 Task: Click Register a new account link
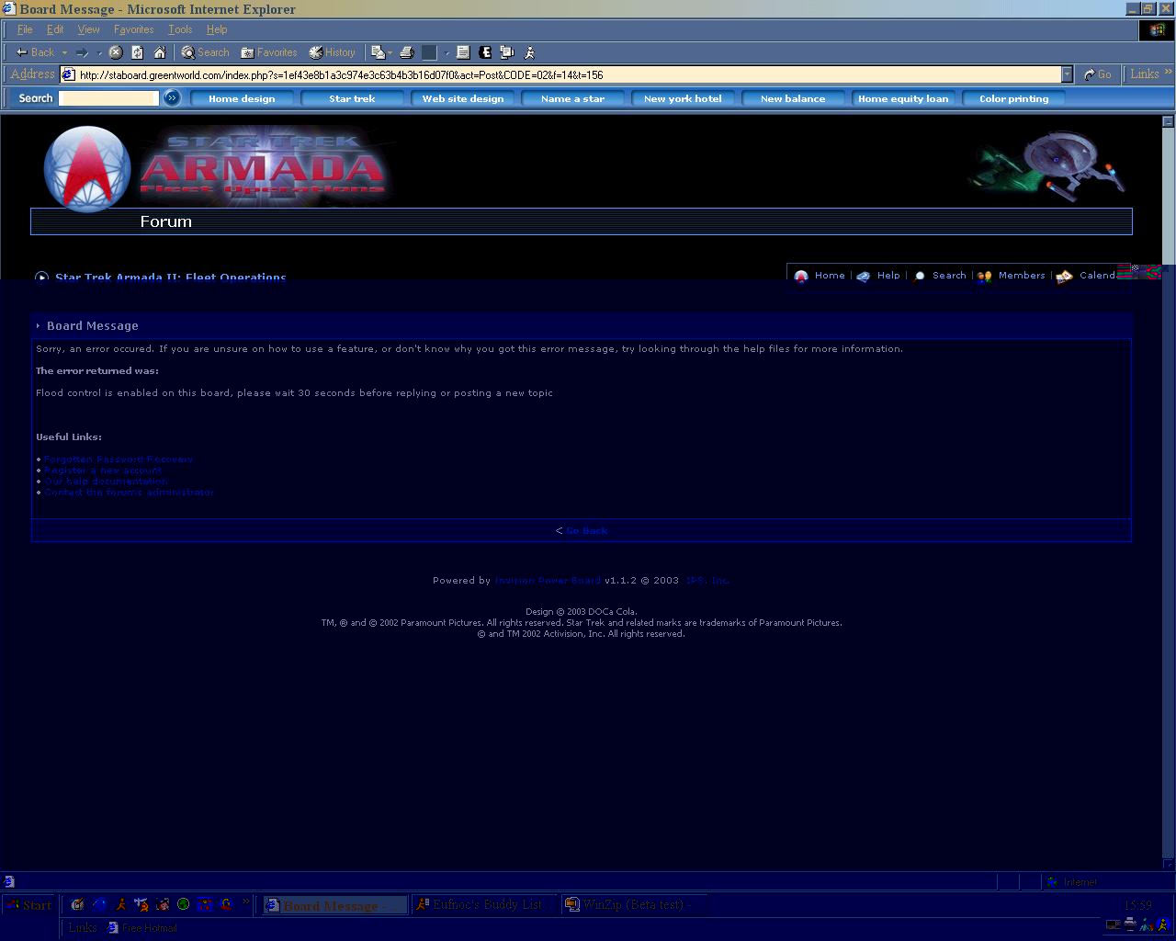pos(103,470)
